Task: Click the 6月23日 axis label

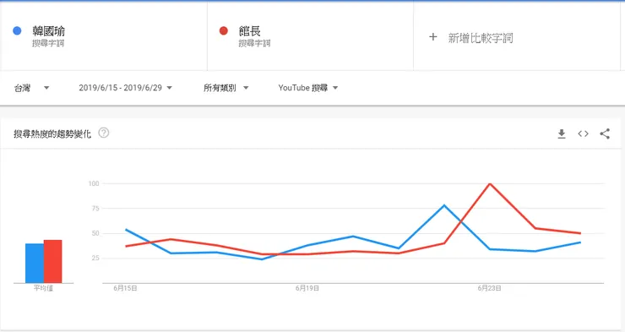Action: click(490, 288)
